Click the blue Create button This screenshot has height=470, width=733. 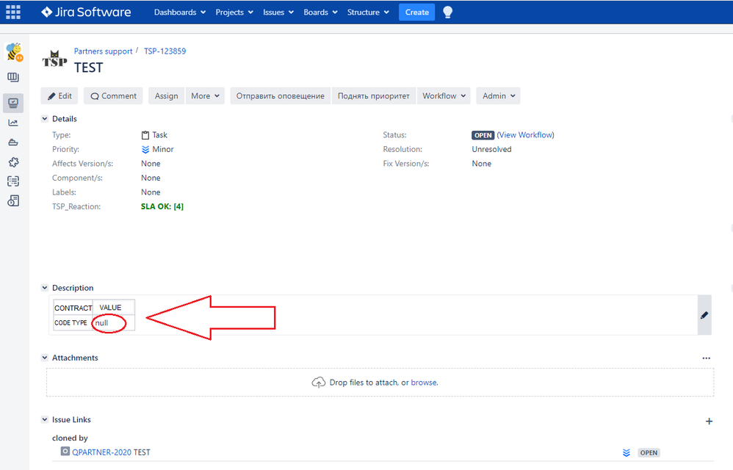pyautogui.click(x=417, y=12)
